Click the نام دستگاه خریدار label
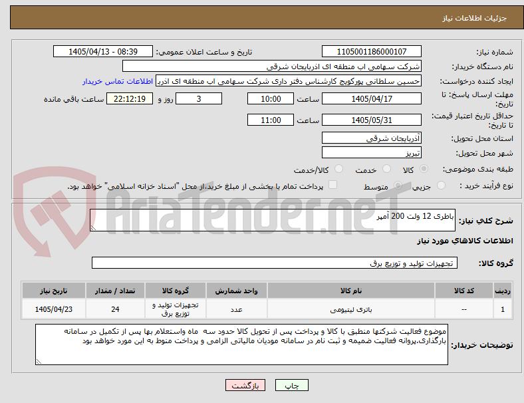 483,67
